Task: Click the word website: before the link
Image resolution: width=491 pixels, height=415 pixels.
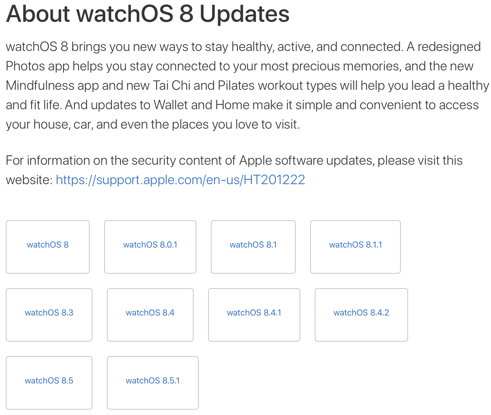Action: click(29, 180)
